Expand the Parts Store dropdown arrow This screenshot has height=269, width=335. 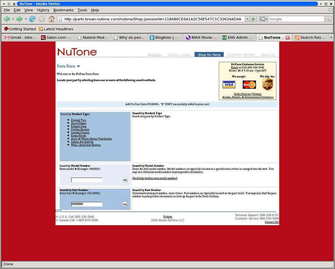[x=78, y=66]
